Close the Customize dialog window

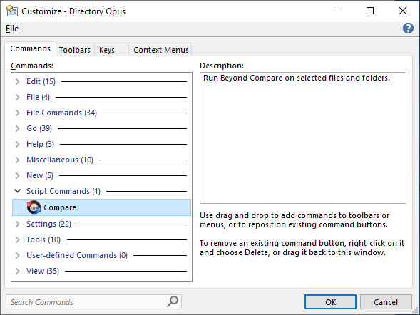coord(403,11)
